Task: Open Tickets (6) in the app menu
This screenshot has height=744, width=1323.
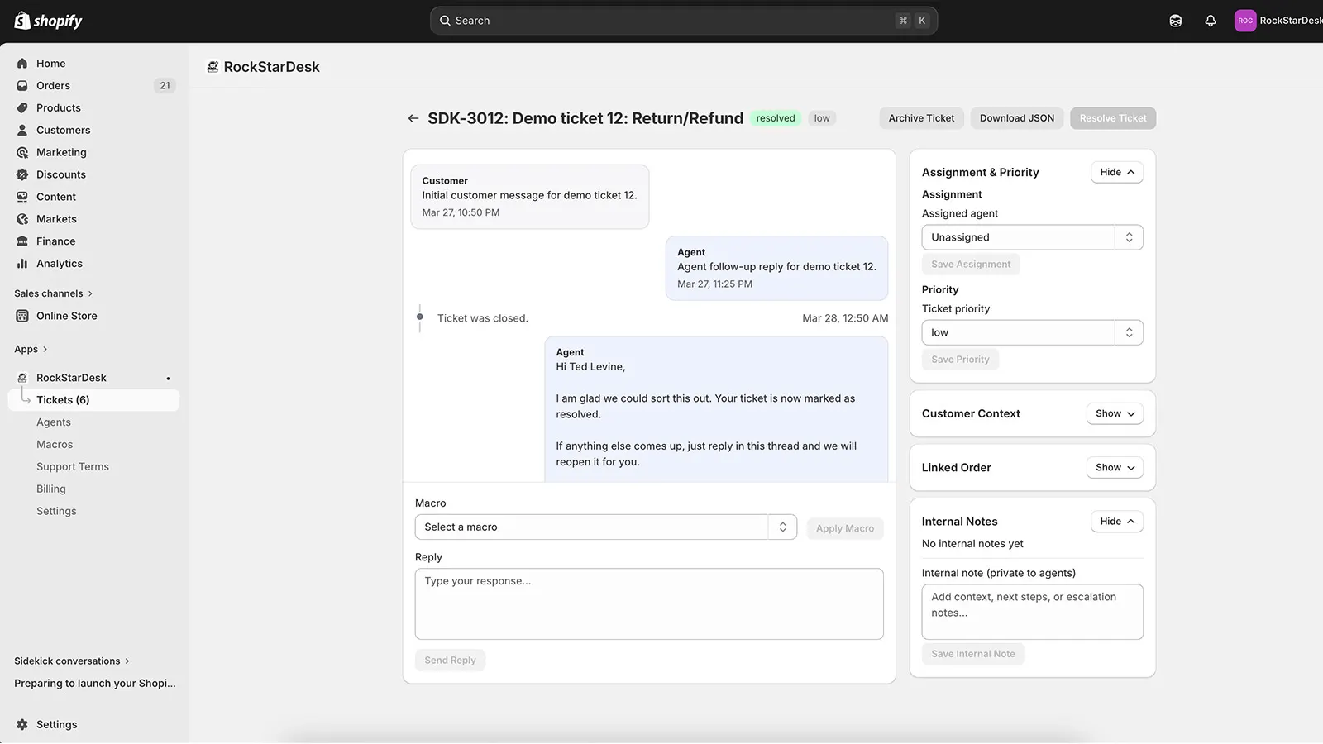Action: [93, 400]
